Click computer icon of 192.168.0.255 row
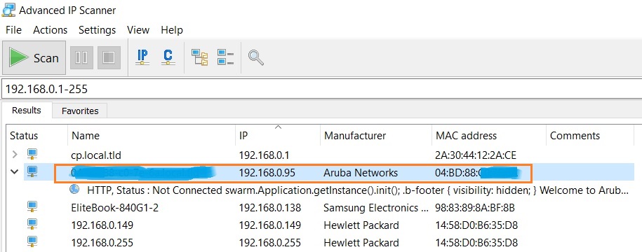 (x=32, y=242)
